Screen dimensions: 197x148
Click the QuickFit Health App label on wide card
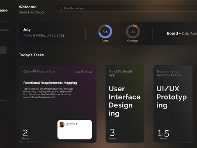click(x=39, y=72)
